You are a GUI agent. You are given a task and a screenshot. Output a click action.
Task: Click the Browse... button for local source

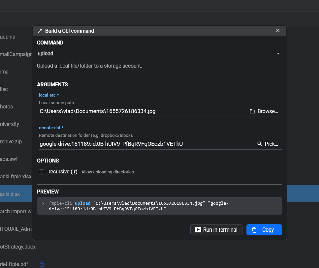click(x=264, y=111)
